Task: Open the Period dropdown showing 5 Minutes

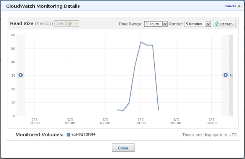Action: pos(198,24)
